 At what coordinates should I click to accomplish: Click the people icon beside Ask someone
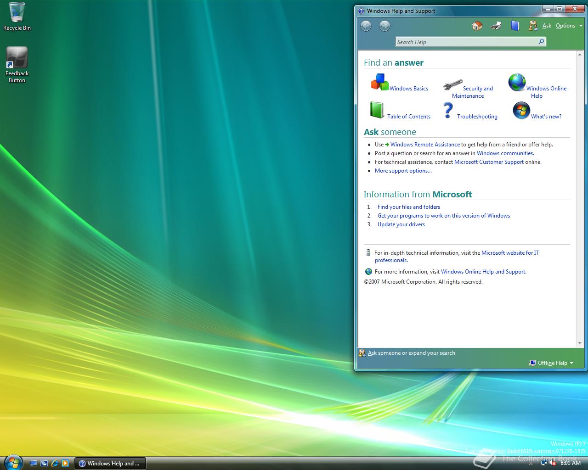362,353
